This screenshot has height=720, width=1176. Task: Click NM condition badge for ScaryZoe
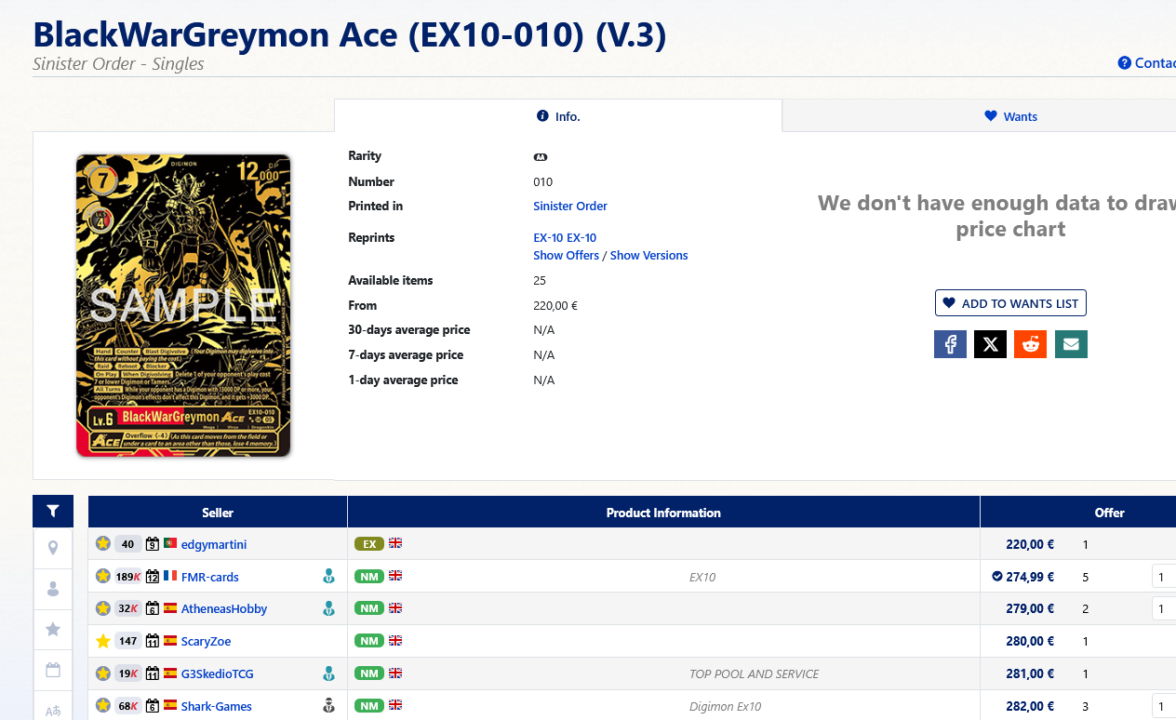pos(369,641)
